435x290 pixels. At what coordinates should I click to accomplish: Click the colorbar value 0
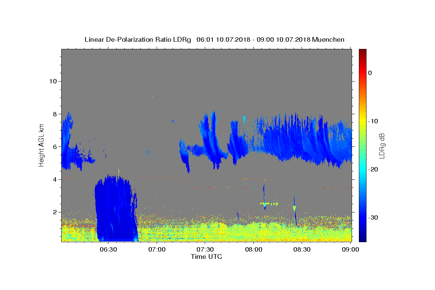(370, 73)
